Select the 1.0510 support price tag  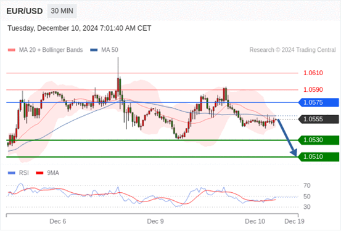click(318, 156)
